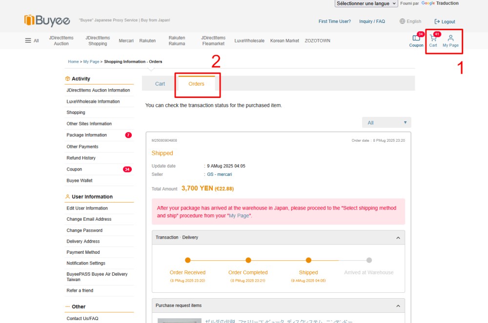Click the sidebar Coupon badge showing 34

tap(127, 169)
